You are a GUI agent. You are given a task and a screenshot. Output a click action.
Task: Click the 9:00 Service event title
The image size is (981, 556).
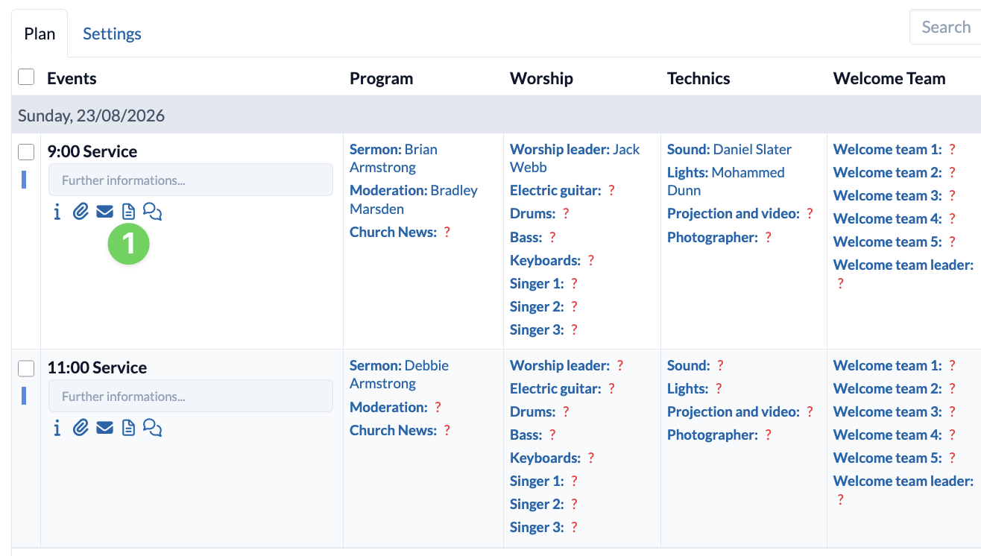point(92,151)
